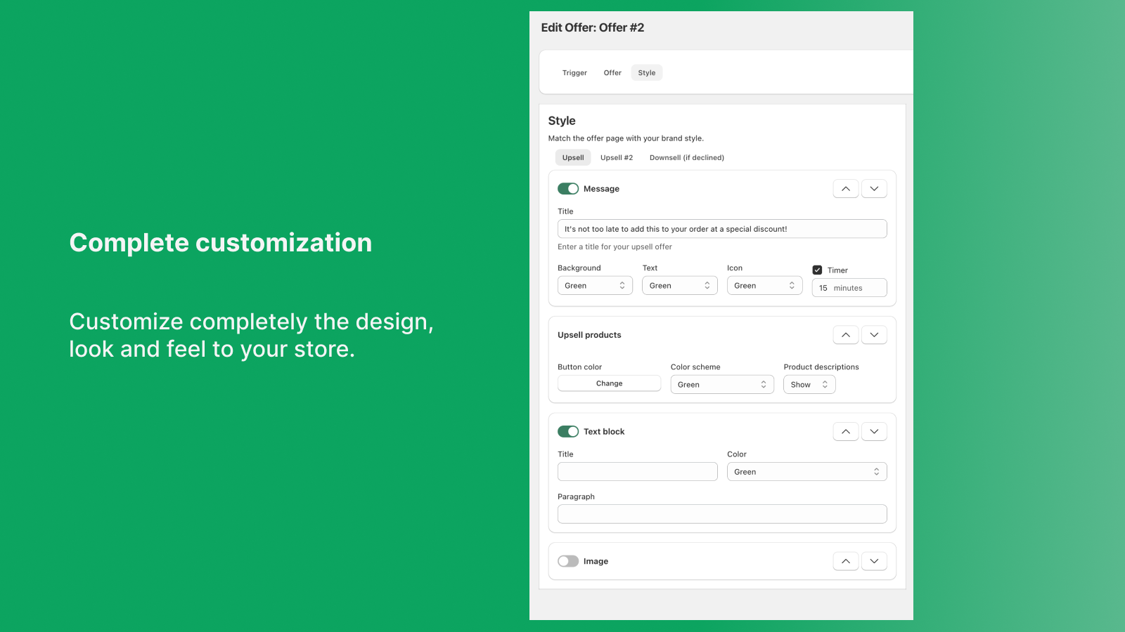The height and width of the screenshot is (632, 1125).
Task: Select the Downsell (if declined) tab
Action: pyautogui.click(x=686, y=158)
